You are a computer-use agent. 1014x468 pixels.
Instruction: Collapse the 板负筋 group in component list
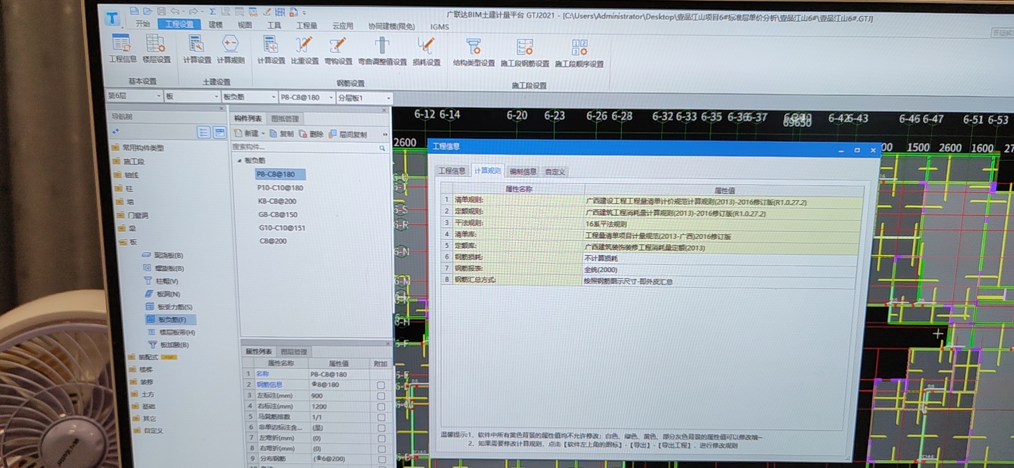239,160
